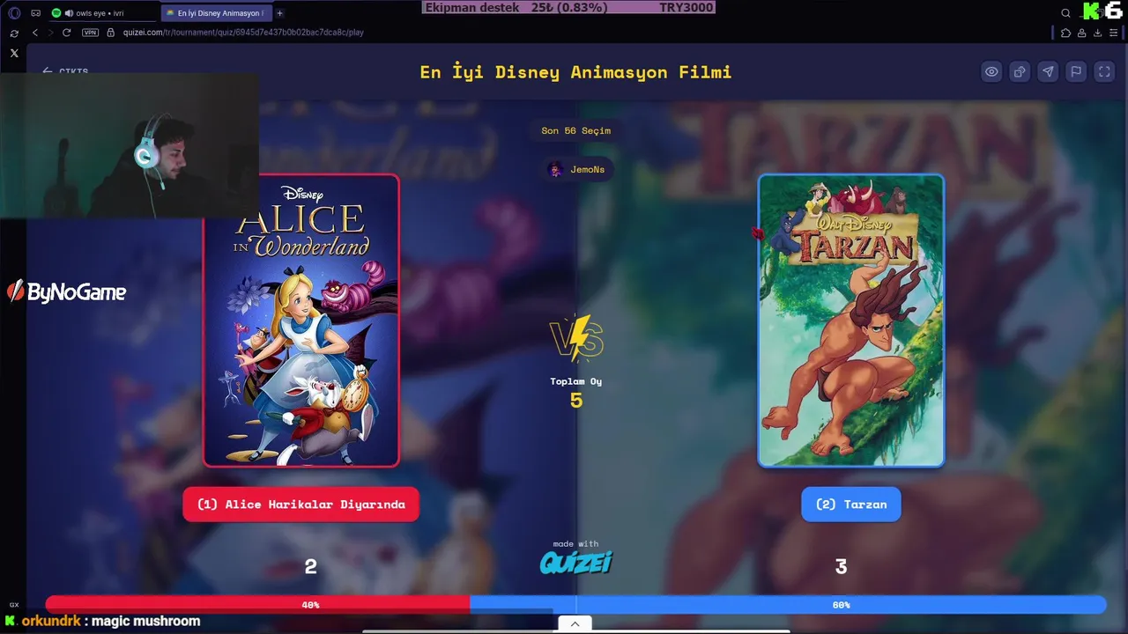The image size is (1128, 634).
Task: Click the Ekipman destek goal bar
Action: click(569, 7)
